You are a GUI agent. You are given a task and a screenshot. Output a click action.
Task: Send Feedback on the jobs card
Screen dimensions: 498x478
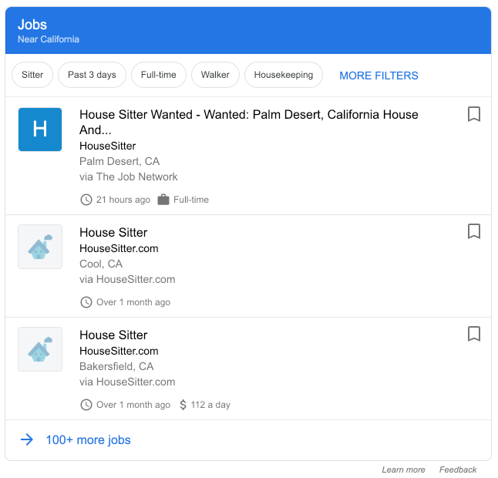pyautogui.click(x=458, y=470)
